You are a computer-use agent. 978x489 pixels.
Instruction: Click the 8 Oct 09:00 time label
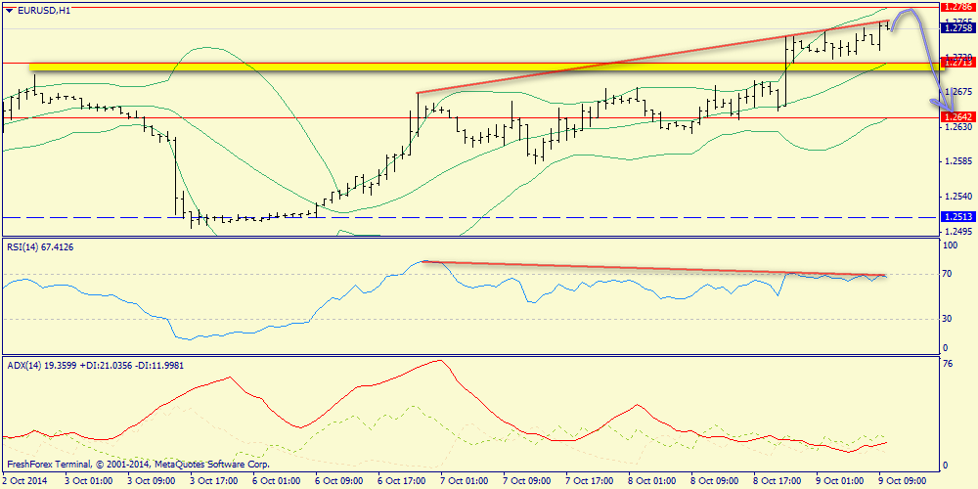[x=712, y=481]
